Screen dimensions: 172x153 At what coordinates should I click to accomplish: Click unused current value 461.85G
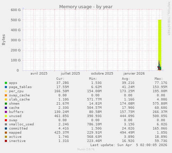62,116
